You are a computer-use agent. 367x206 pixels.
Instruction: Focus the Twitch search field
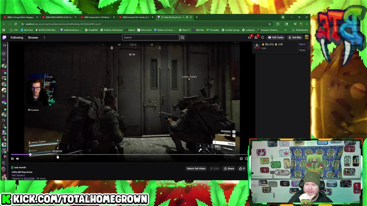coord(151,37)
